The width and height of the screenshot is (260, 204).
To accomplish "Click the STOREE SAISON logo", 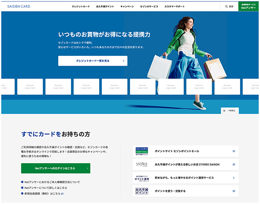I will [x=142, y=164].
